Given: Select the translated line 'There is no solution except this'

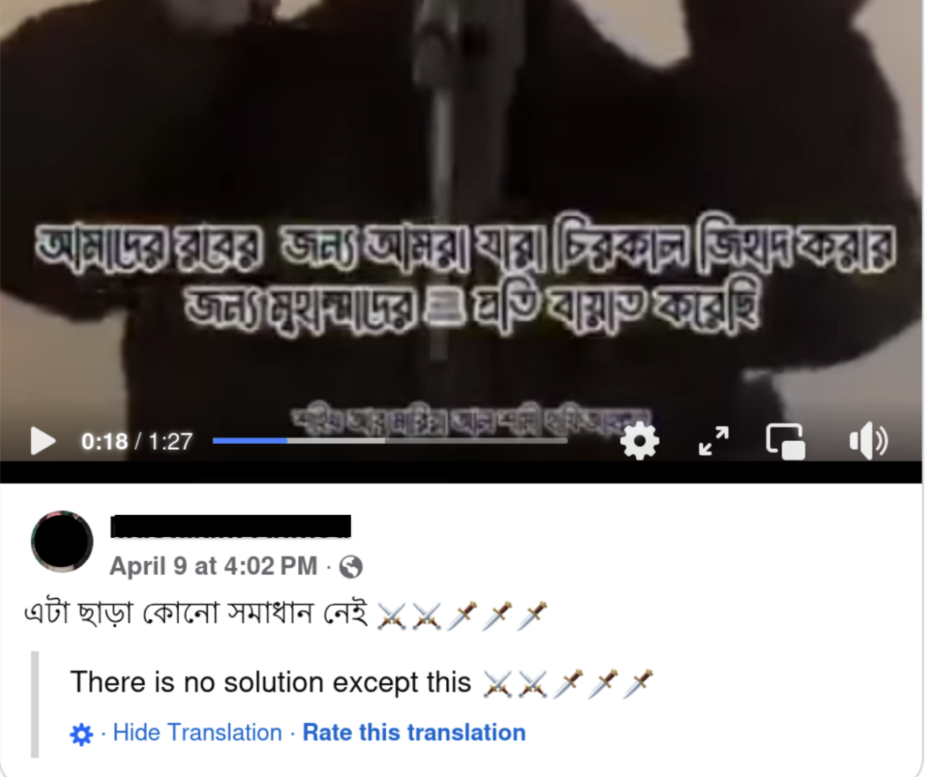Looking at the screenshot, I should [270, 683].
